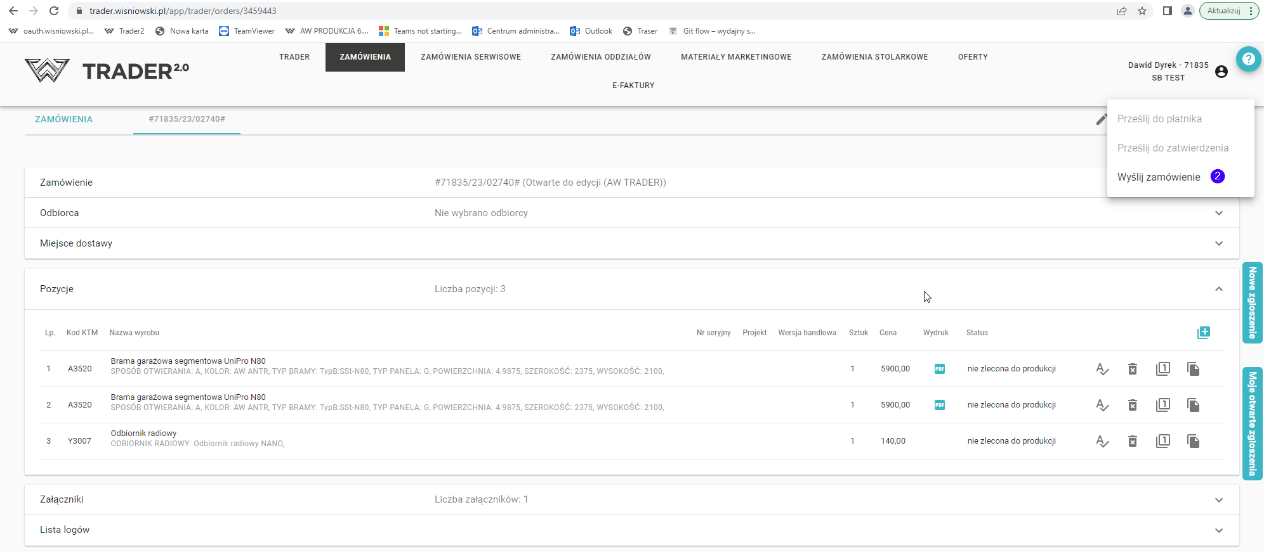Click user account avatar icon
This screenshot has width=1264, height=552.
1221,72
